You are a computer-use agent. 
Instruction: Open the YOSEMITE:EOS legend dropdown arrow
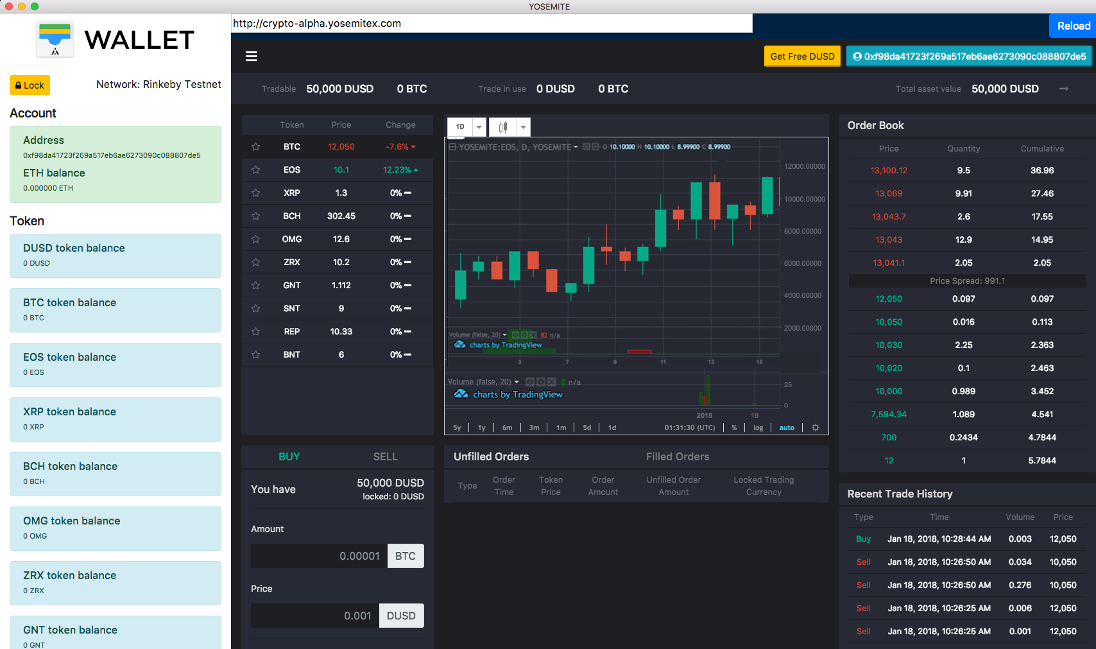coord(576,147)
